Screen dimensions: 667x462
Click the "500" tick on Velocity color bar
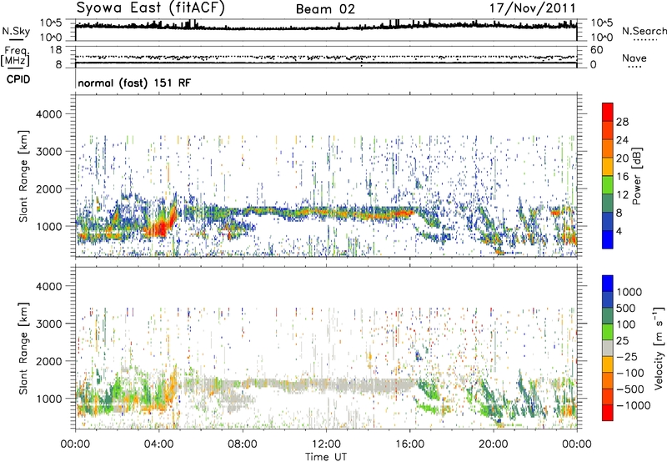pos(626,308)
